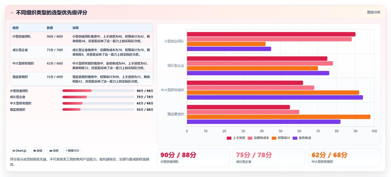Click the 成长型企业 chart axis label
The image size is (391, 177).
[176, 66]
